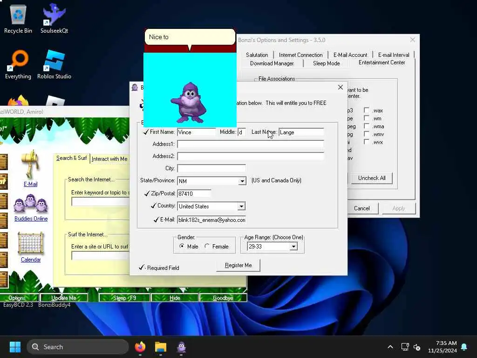
Task: Click the surf URL field in BonziWORLD
Action: (101, 255)
